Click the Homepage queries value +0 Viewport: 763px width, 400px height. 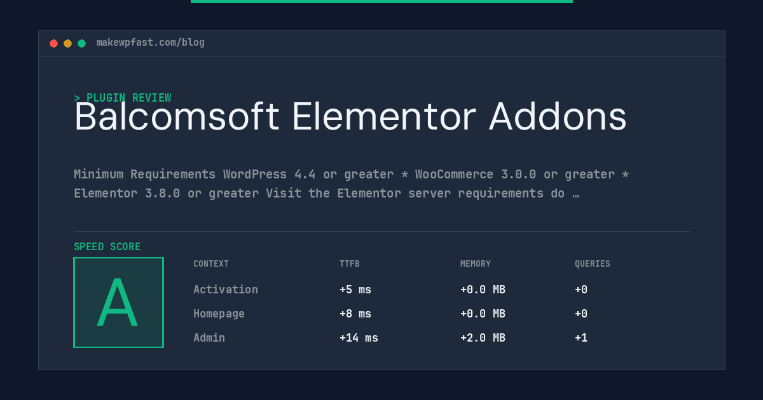(x=581, y=314)
